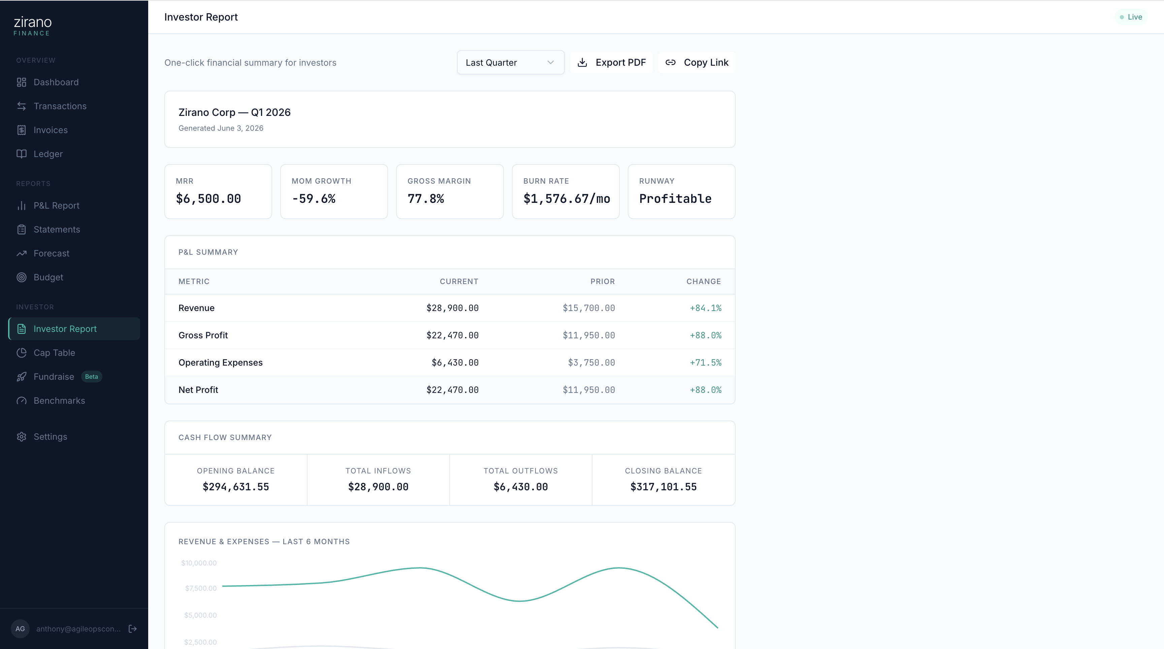The width and height of the screenshot is (1164, 649).
Task: Export the report as PDF
Action: (x=611, y=62)
